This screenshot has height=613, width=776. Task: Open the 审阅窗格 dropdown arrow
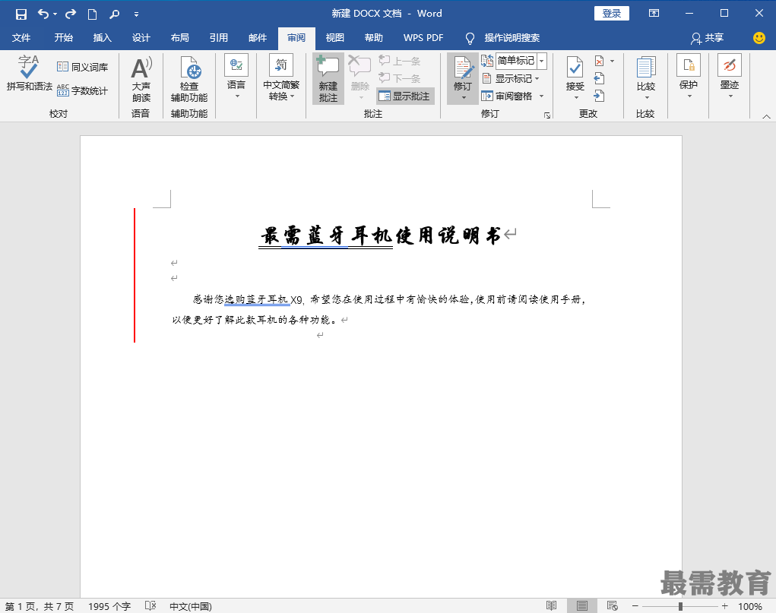(541, 96)
